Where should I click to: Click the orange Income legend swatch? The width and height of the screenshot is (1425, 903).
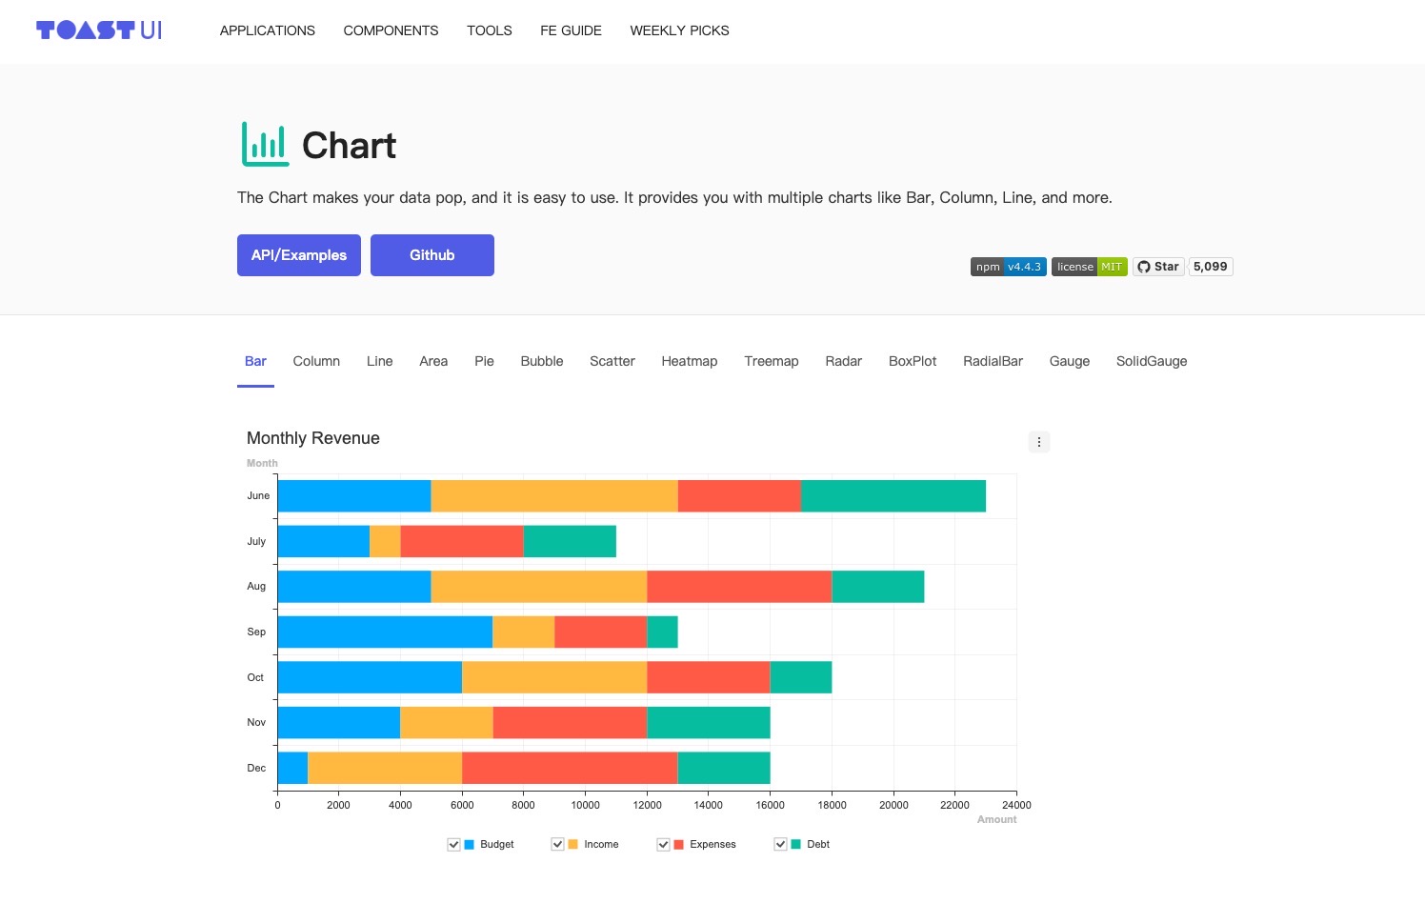(x=573, y=845)
